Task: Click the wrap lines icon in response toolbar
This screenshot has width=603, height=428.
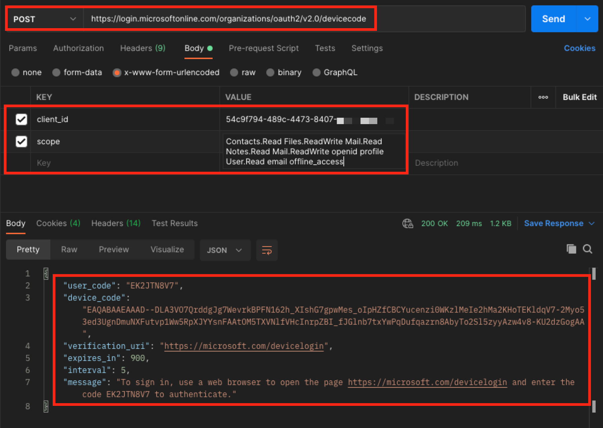Action: (x=267, y=250)
